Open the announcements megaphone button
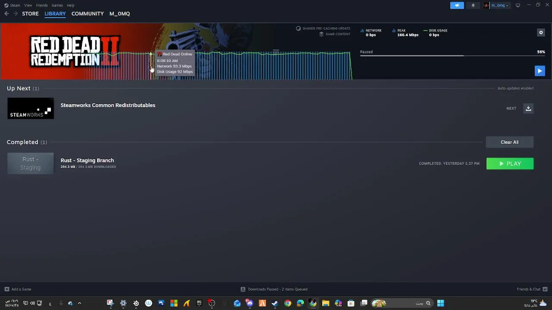552x310 pixels. (457, 5)
